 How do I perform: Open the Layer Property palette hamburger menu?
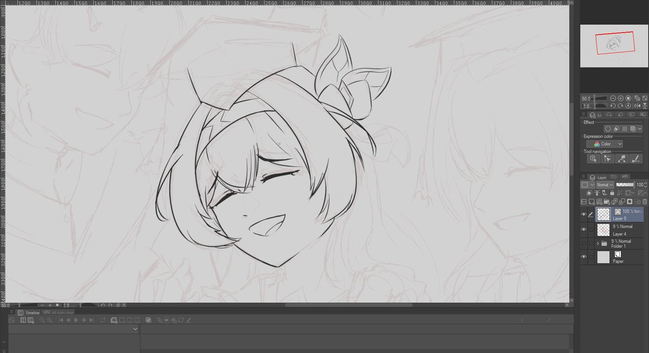[584, 114]
